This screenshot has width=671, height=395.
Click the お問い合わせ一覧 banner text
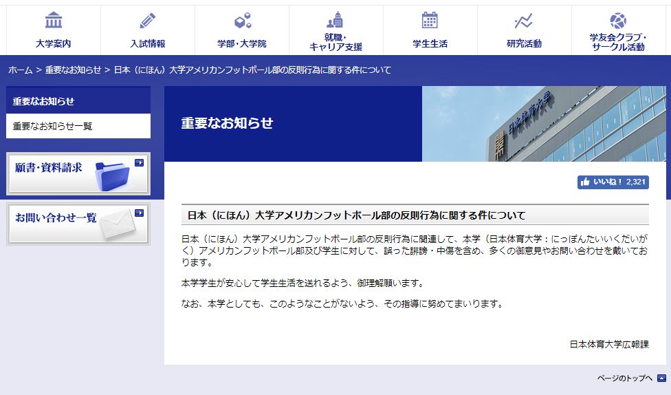(56, 217)
